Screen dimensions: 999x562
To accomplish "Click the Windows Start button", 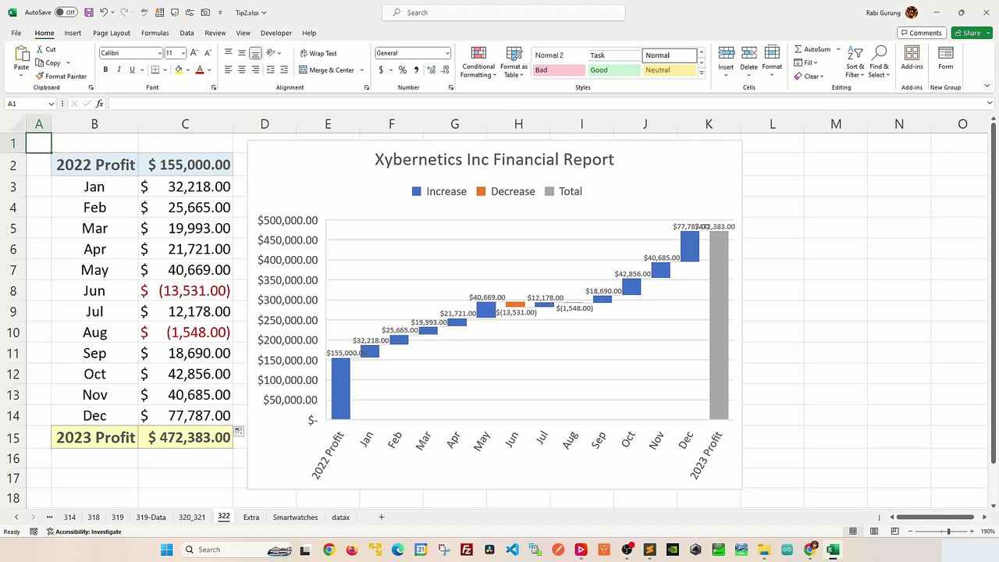I will (x=166, y=550).
